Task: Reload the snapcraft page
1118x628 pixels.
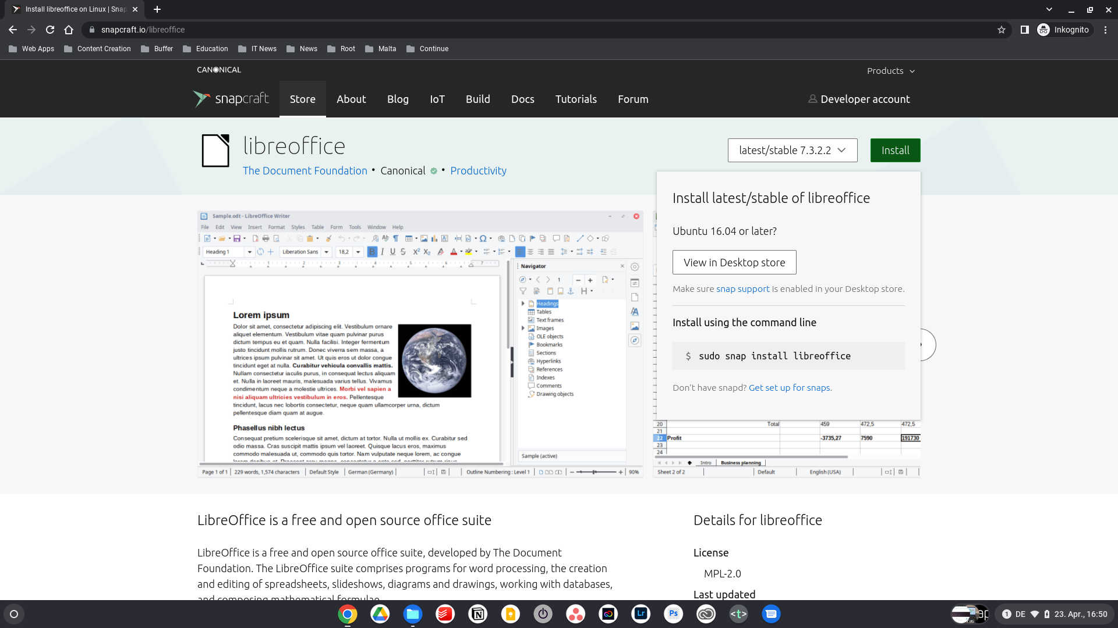Action: [50, 30]
